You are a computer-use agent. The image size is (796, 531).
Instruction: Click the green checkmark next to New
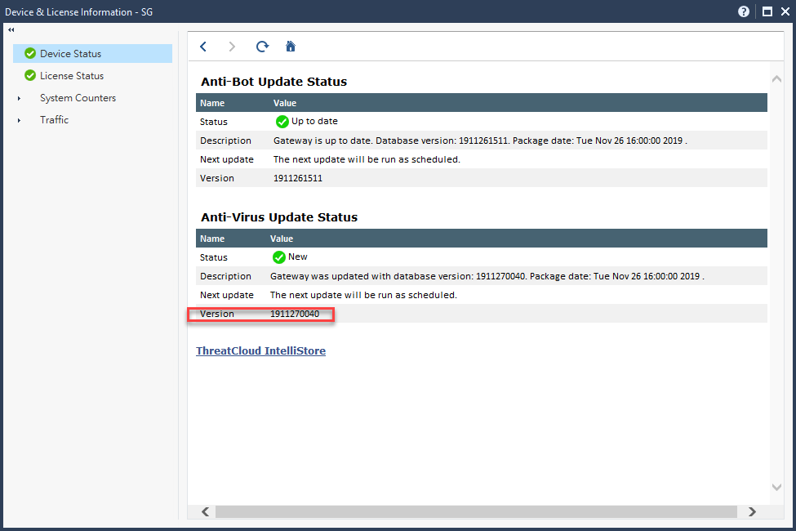(x=278, y=257)
